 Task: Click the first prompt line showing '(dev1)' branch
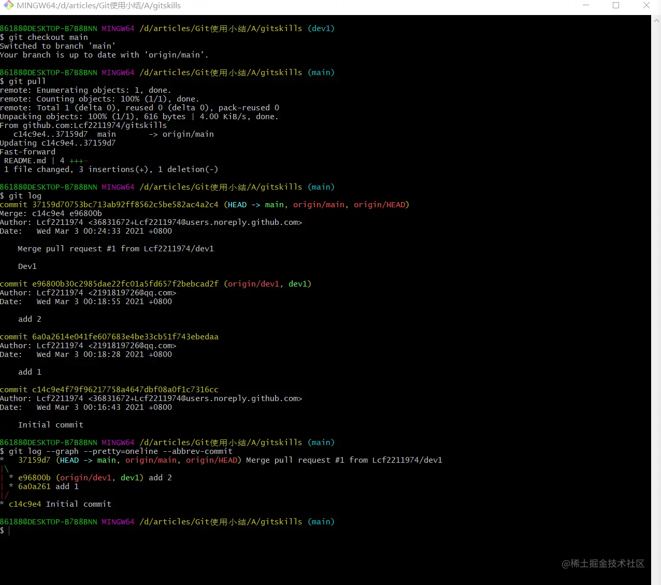167,28
